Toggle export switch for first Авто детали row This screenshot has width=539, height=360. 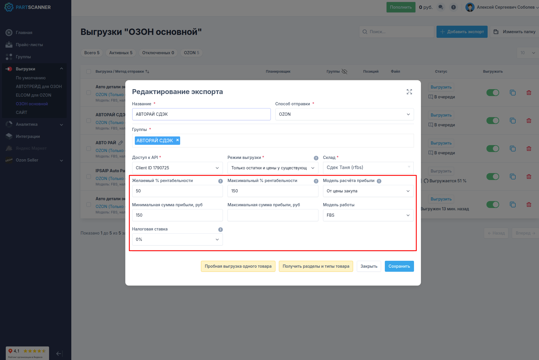click(493, 93)
